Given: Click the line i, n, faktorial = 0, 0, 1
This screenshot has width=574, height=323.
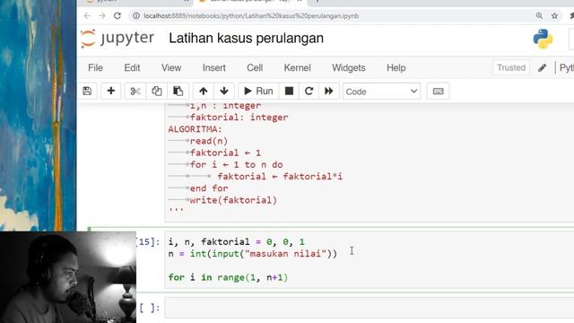Looking at the screenshot, I should [236, 241].
